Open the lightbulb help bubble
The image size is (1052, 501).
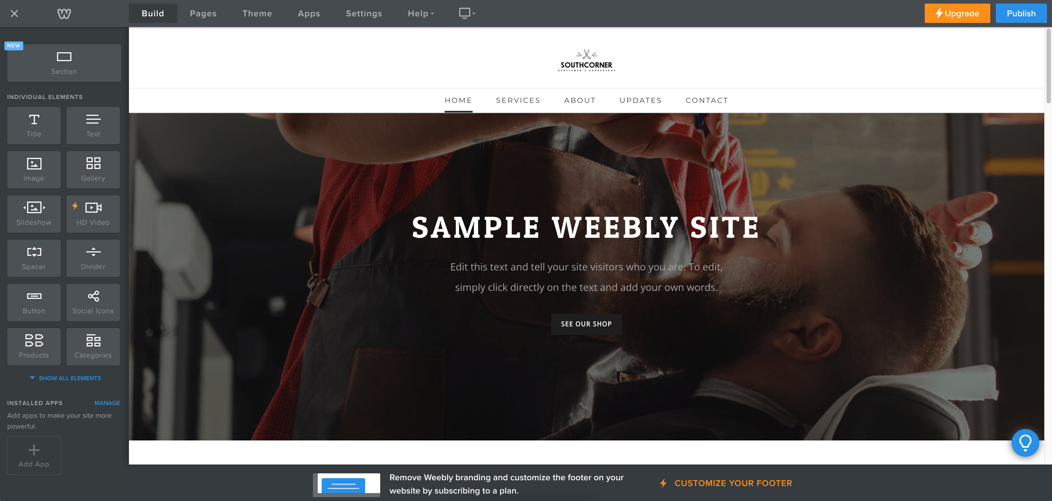pyautogui.click(x=1025, y=443)
